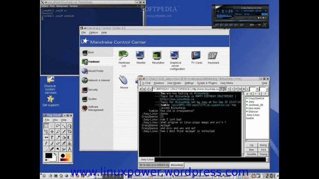Select the GIMP color picker eyedropper tool
Image resolution: width=319 pixels, height=179 pixels.
(x=58, y=137)
